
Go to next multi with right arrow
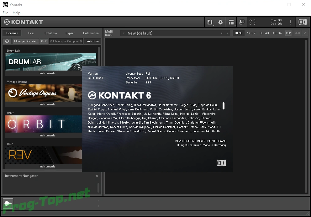227,33
